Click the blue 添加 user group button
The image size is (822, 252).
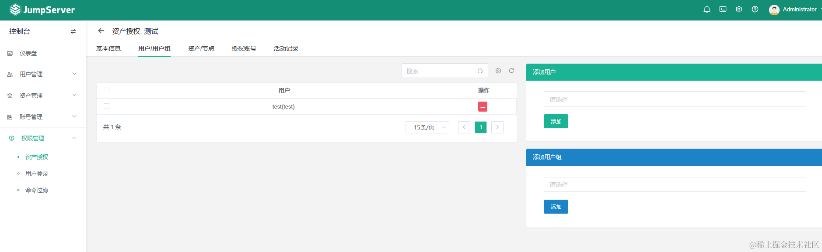point(556,207)
